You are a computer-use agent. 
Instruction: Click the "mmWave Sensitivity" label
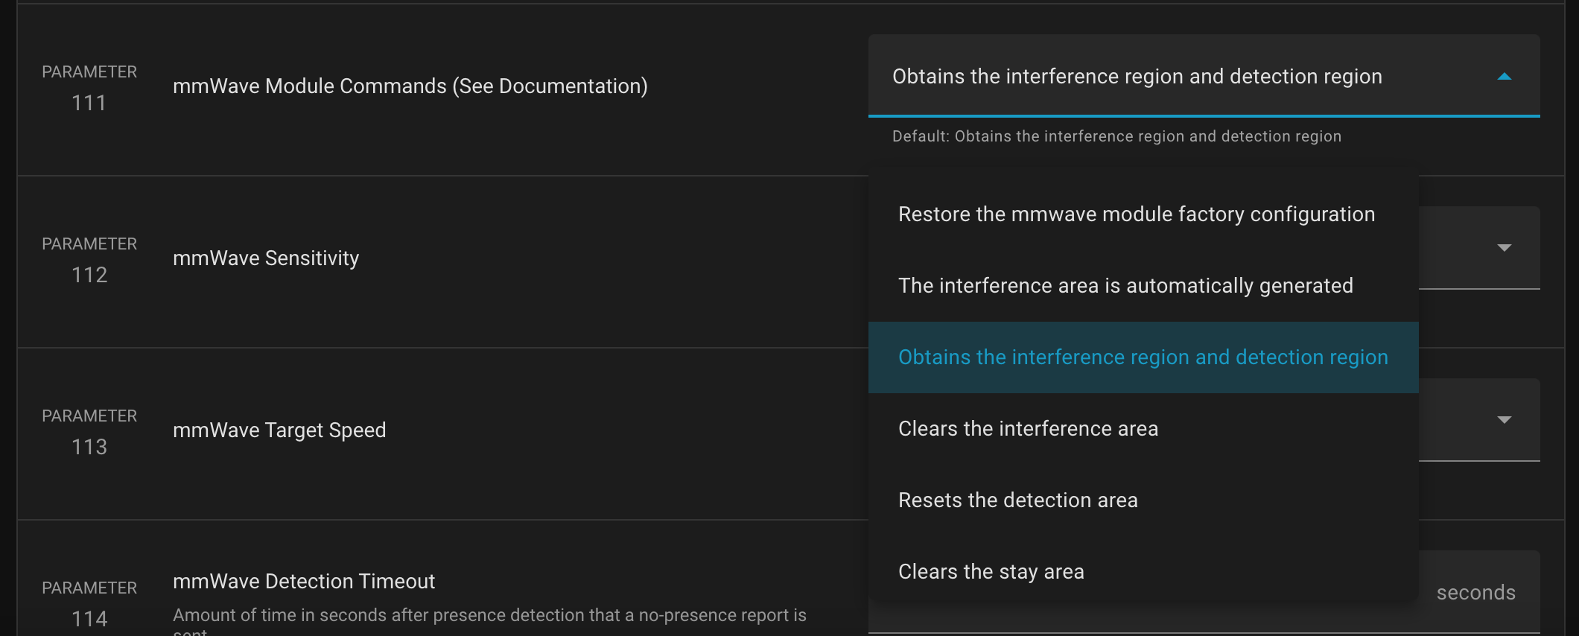266,258
